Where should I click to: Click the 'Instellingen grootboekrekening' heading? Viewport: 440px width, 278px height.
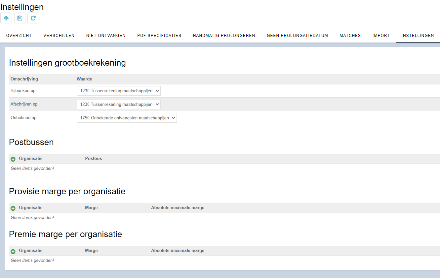pos(67,63)
